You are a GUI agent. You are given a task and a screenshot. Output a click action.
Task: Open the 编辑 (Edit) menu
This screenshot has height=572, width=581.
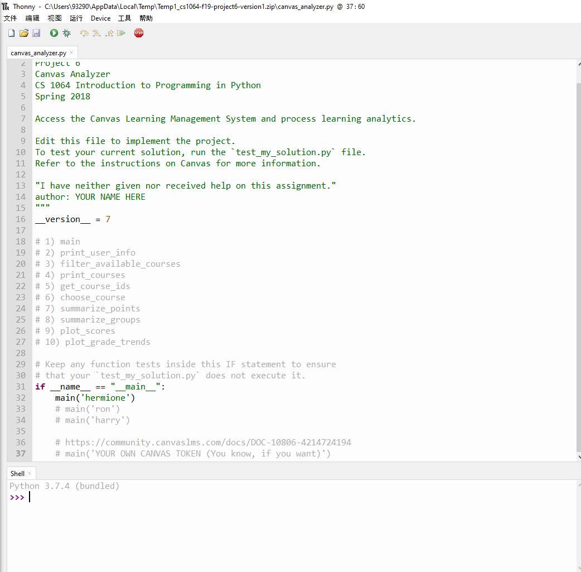[32, 18]
